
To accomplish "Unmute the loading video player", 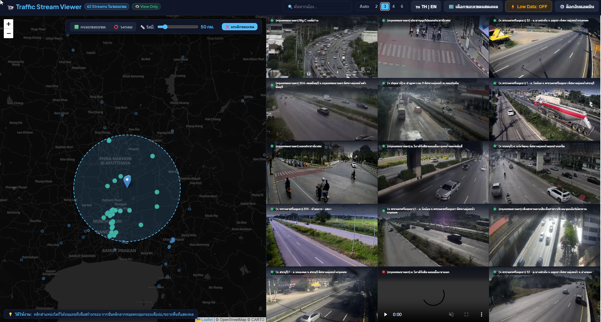I will tap(451, 314).
